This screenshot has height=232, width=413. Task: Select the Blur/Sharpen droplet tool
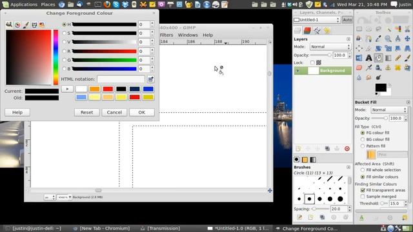359,77
